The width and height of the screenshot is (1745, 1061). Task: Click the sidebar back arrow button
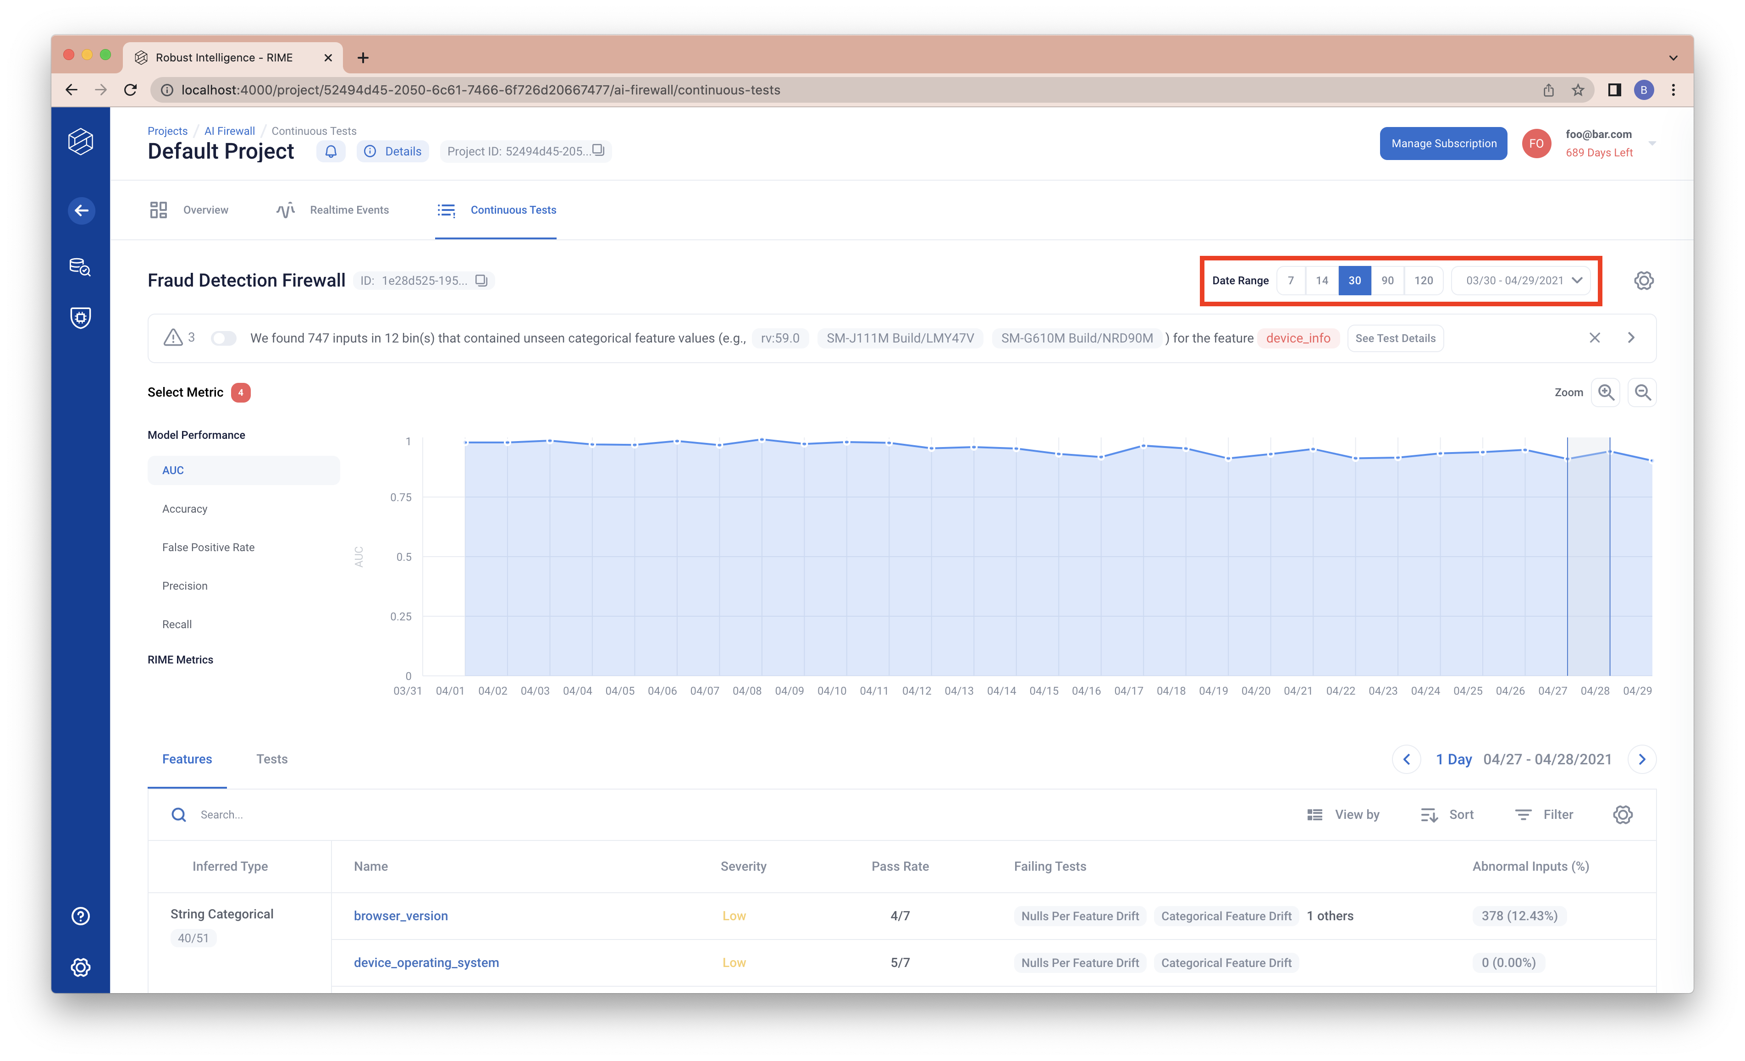point(82,210)
